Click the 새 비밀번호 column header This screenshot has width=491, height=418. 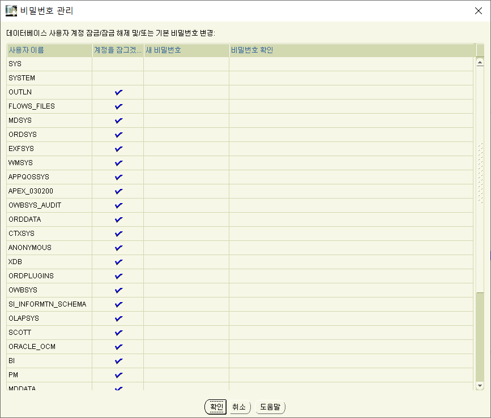point(186,50)
